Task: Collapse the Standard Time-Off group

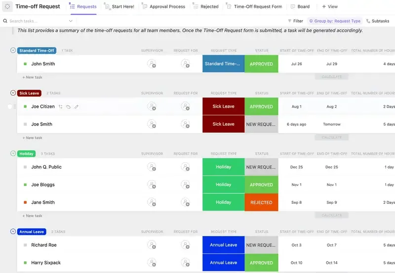Action: coord(13,50)
